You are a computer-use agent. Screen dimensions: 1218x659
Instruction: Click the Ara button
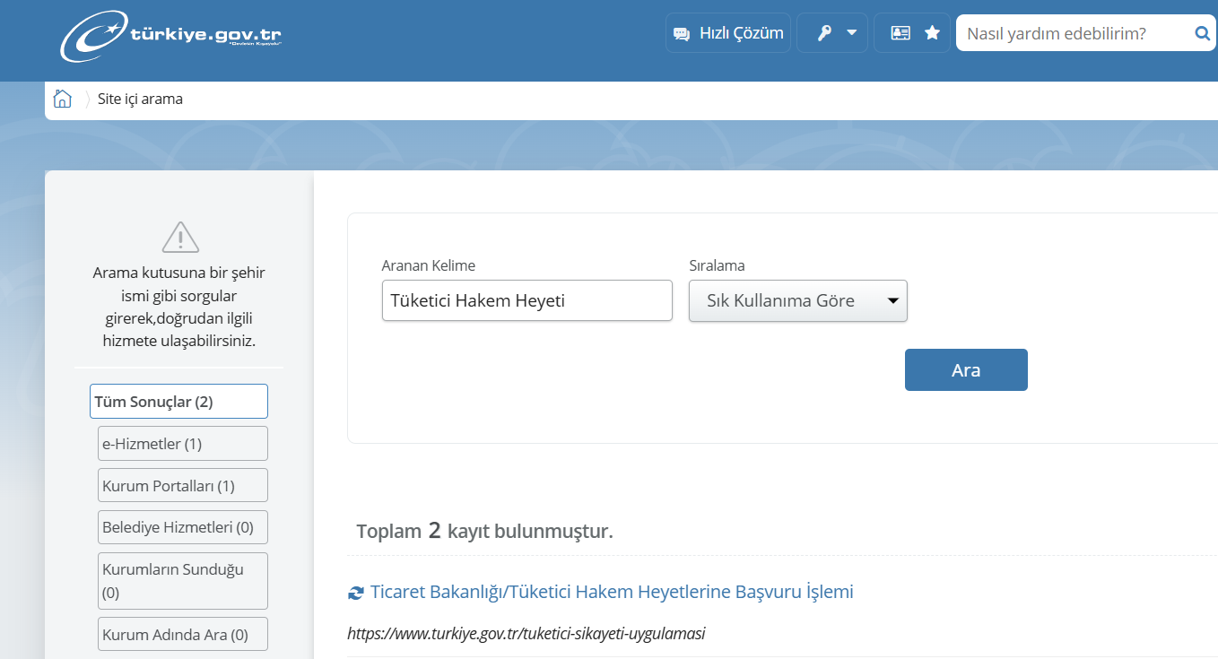pyautogui.click(x=966, y=370)
